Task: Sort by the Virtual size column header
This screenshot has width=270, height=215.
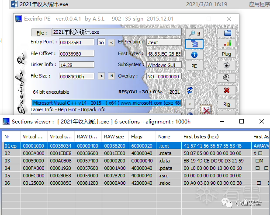Action: pos(61,137)
